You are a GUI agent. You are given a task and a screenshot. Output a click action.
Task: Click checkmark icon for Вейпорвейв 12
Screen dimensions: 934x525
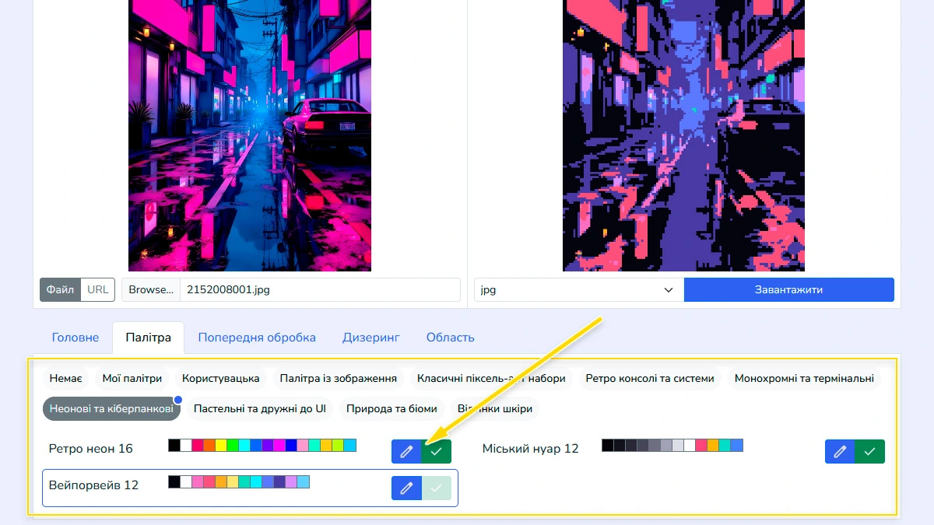click(436, 488)
